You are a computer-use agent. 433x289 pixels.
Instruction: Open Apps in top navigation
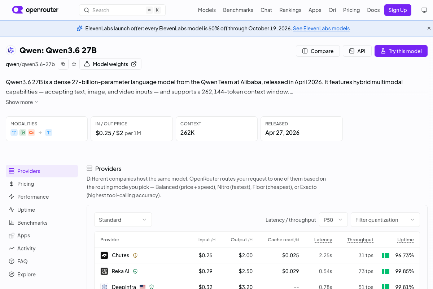[x=315, y=10]
